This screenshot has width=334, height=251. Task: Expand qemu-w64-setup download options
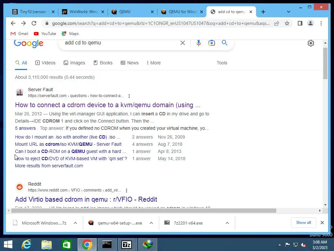[x=151, y=223]
